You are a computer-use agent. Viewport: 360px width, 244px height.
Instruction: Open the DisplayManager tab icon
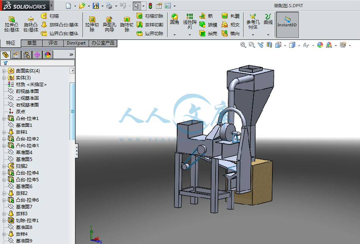coord(48,55)
